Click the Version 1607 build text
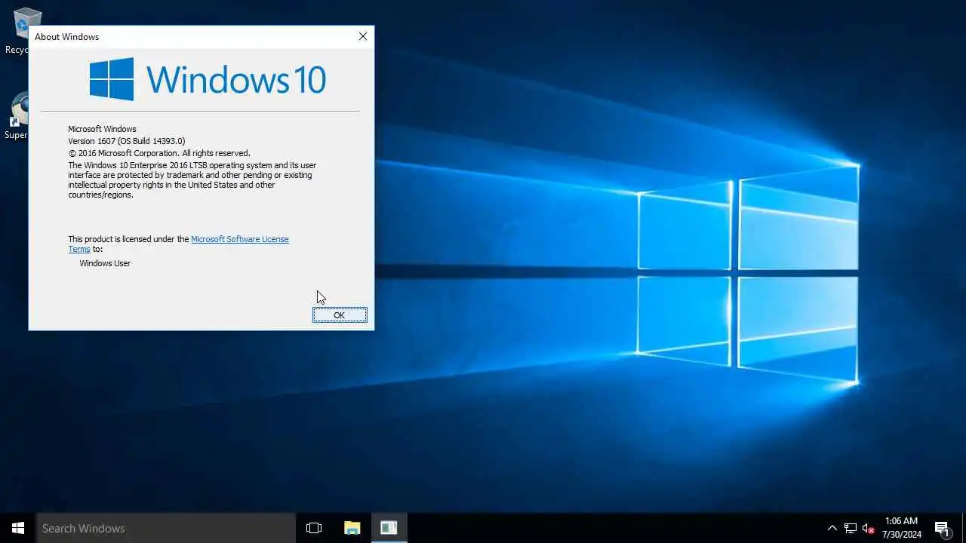Image resolution: width=966 pixels, height=543 pixels. tap(127, 141)
